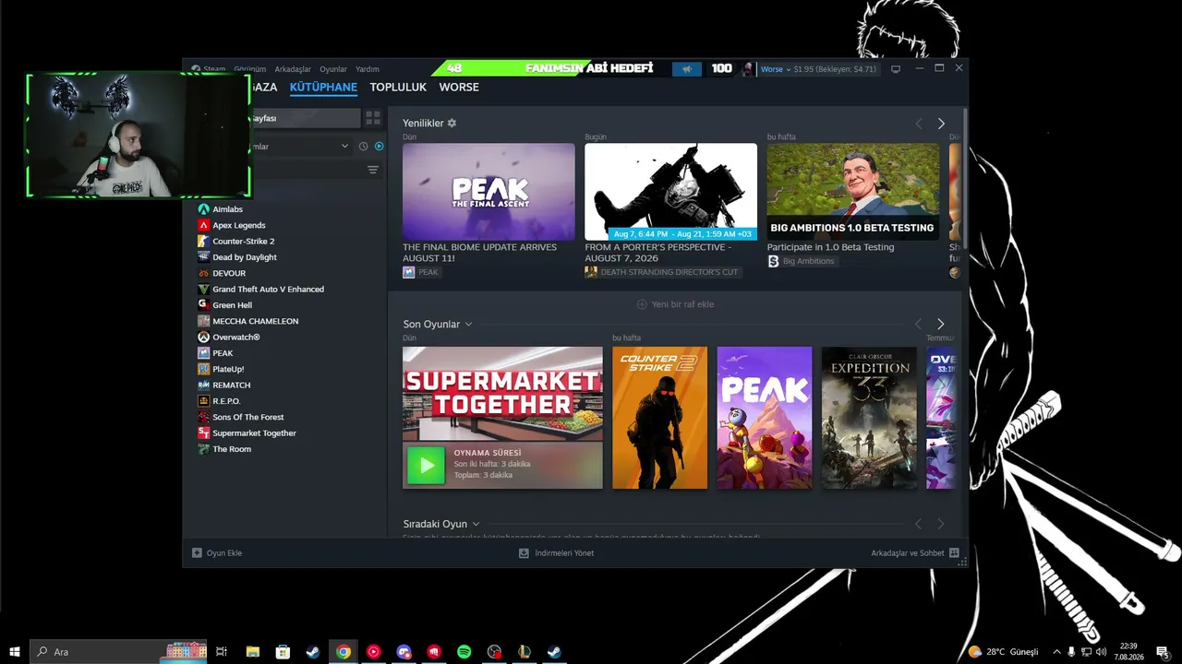Open Google Chrome from the taskbar
Image resolution: width=1182 pixels, height=664 pixels.
(x=344, y=652)
